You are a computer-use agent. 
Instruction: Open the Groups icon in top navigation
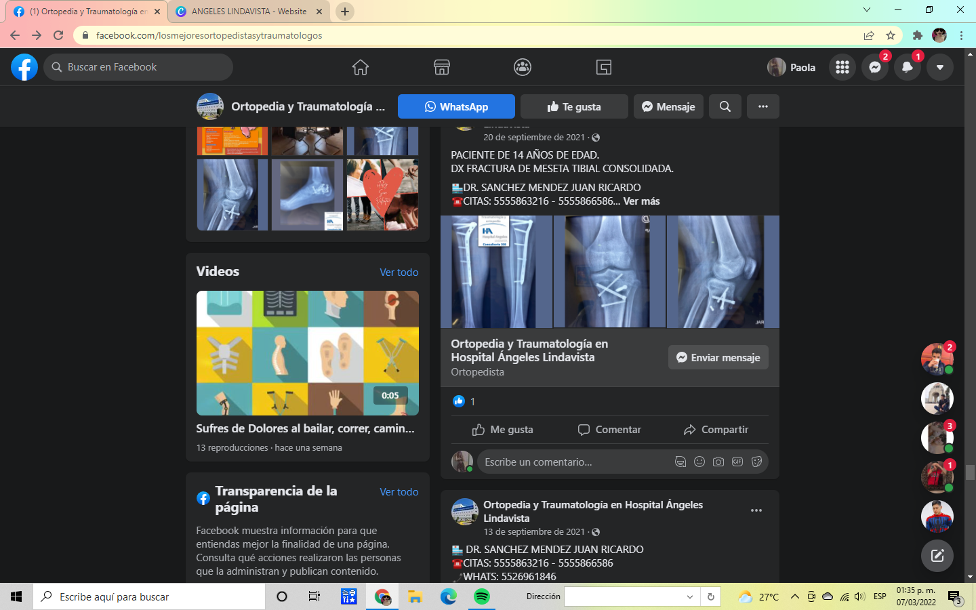(x=523, y=67)
